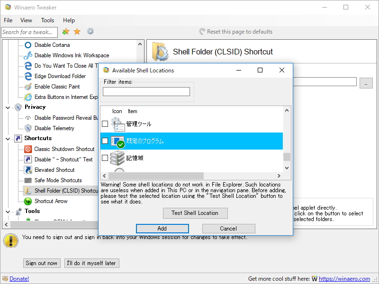
Task: Click the Password Reveal eye icon
Action: coord(28,118)
